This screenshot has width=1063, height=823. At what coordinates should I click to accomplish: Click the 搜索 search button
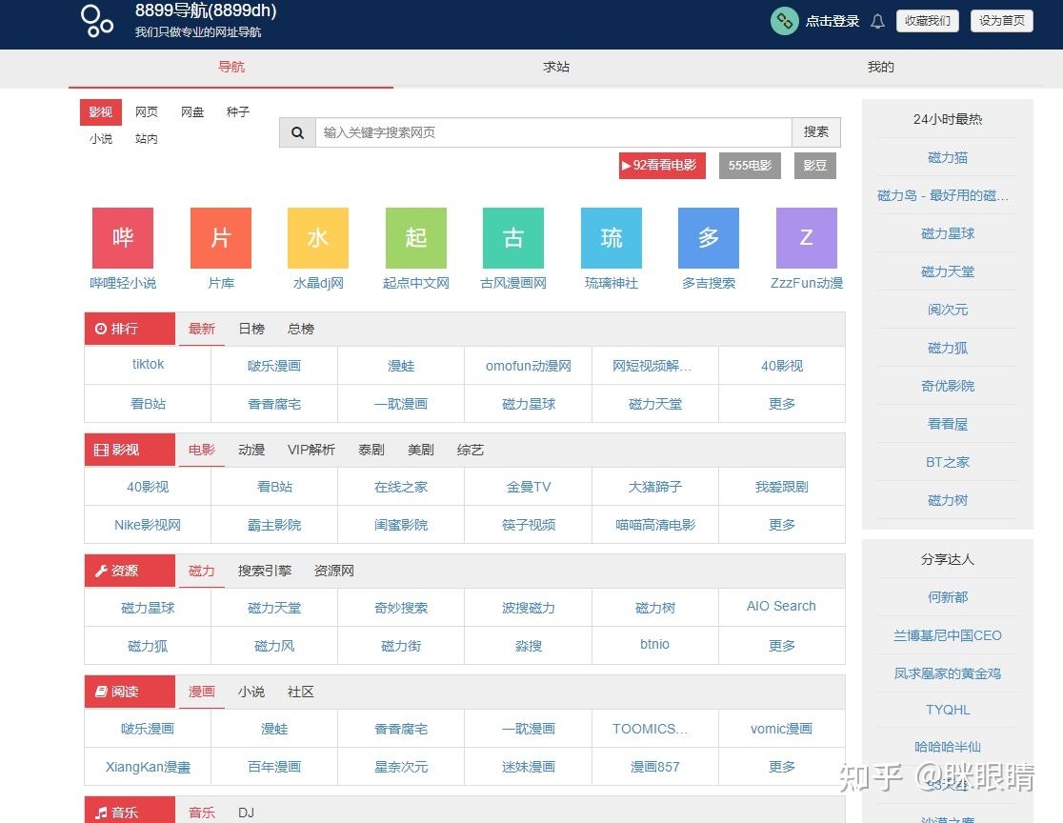(816, 132)
